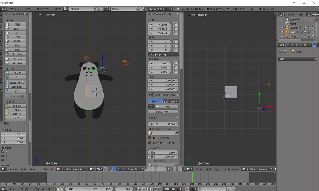Jump to the first frame button
Viewport: 319px width, 191px height.
tap(139, 189)
